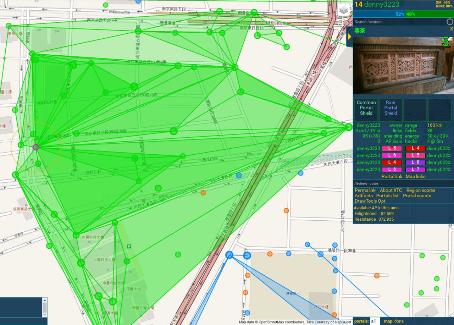Click the Redeem code input field

403,183
